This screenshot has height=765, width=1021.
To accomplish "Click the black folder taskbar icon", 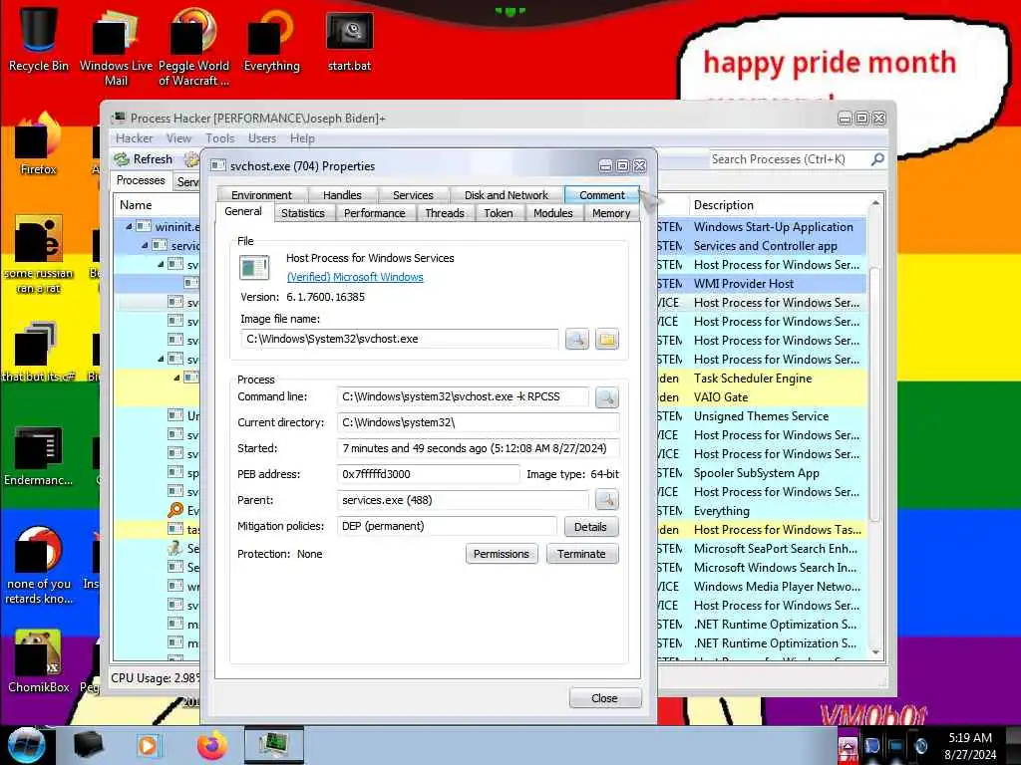I will point(88,745).
